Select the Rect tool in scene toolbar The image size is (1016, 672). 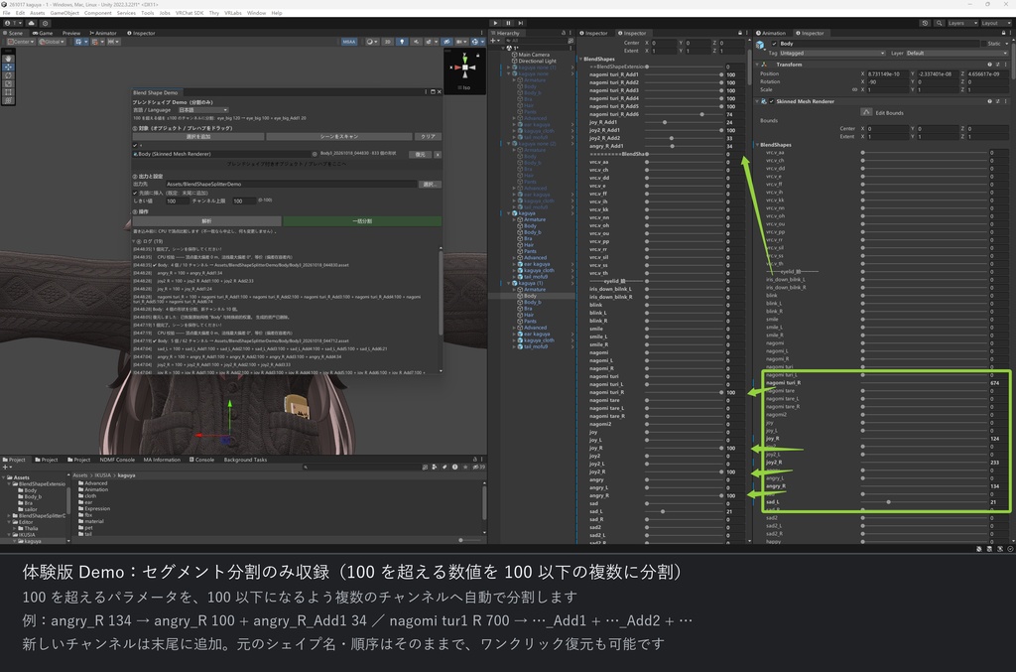8,92
